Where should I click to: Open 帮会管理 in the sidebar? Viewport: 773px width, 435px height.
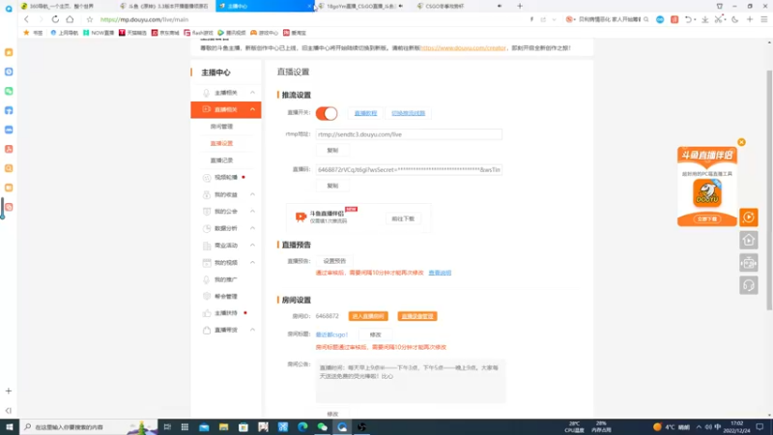pyautogui.click(x=226, y=297)
